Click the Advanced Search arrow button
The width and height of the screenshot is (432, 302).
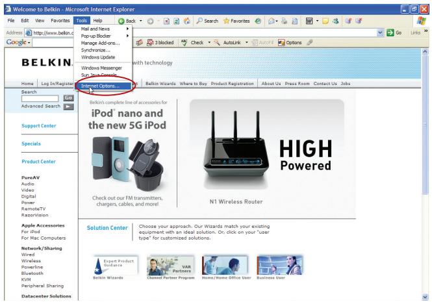pos(68,107)
